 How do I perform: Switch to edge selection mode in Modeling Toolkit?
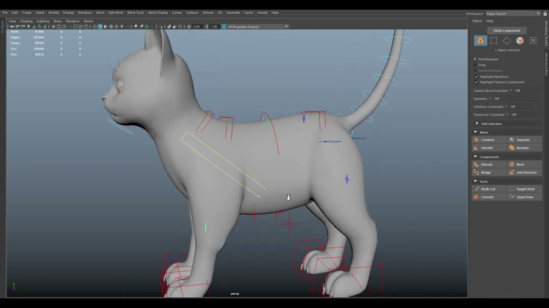(507, 40)
